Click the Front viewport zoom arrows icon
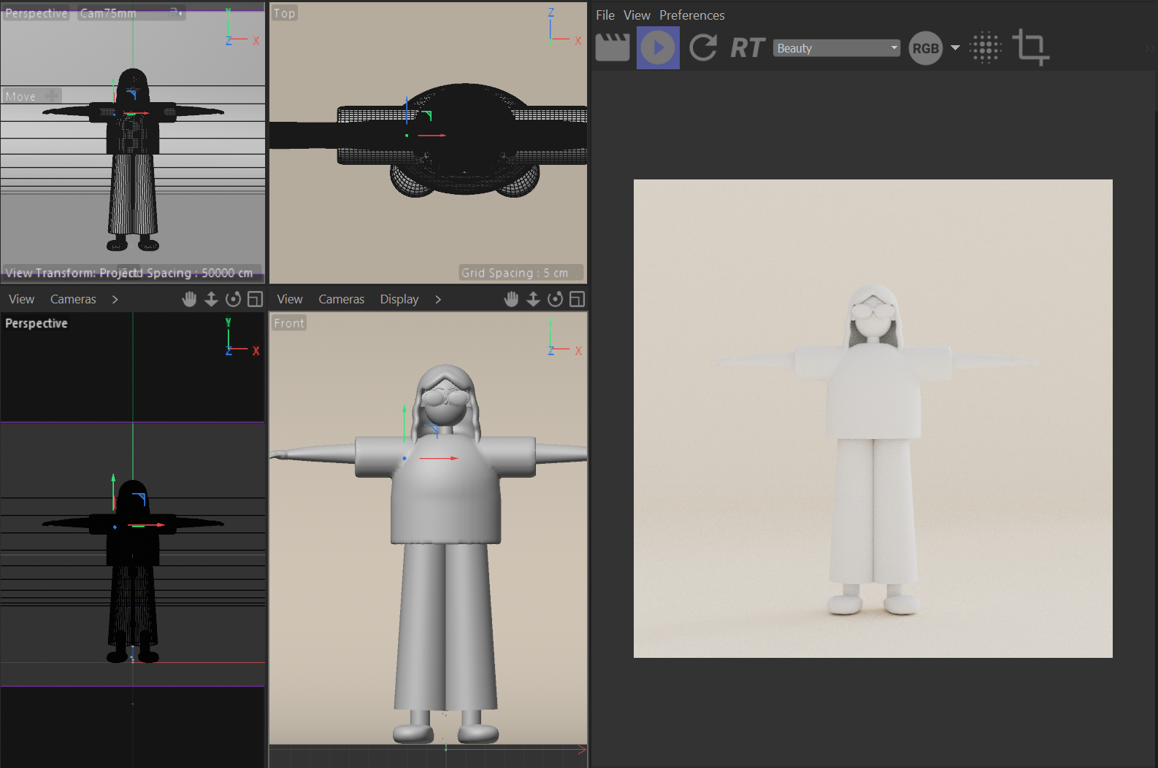The height and width of the screenshot is (768, 1158). pyautogui.click(x=533, y=299)
